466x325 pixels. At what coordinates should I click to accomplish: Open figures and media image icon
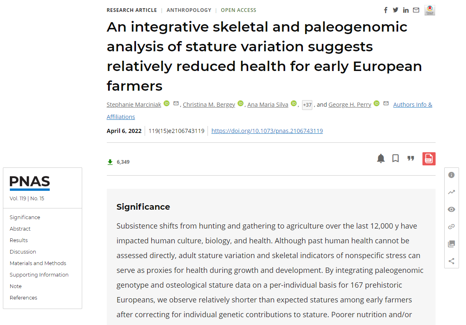(x=451, y=244)
